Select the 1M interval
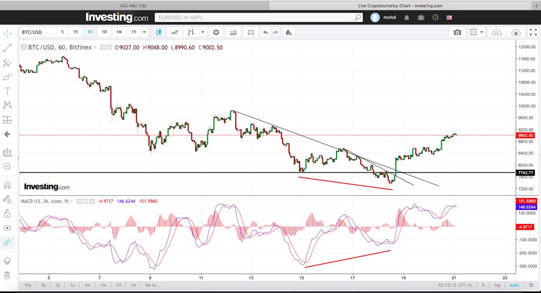Image resolution: width=541 pixels, height=293 pixels. tap(119, 32)
